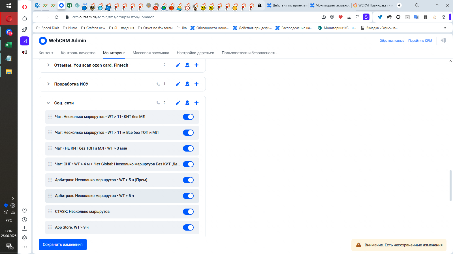The width and height of the screenshot is (453, 254).
Task: Click the page vertical scrollbar thumb
Action: pyautogui.click(x=450, y=185)
